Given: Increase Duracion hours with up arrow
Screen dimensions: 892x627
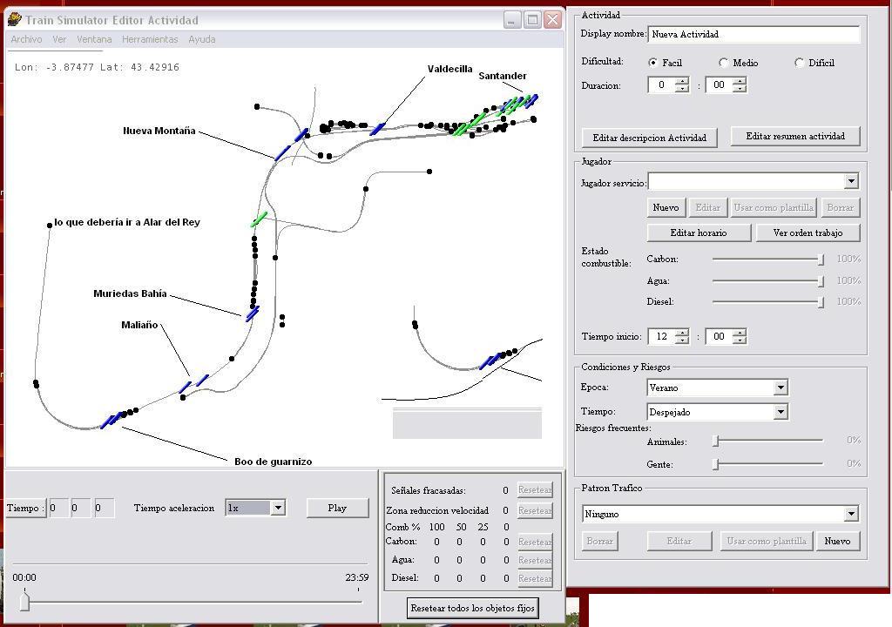Looking at the screenshot, I should coord(682,81).
